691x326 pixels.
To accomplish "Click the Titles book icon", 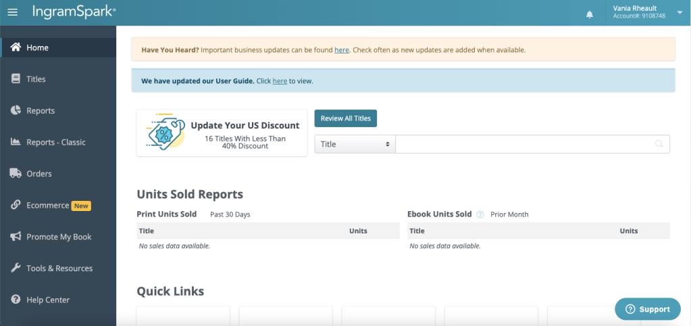I will point(16,79).
